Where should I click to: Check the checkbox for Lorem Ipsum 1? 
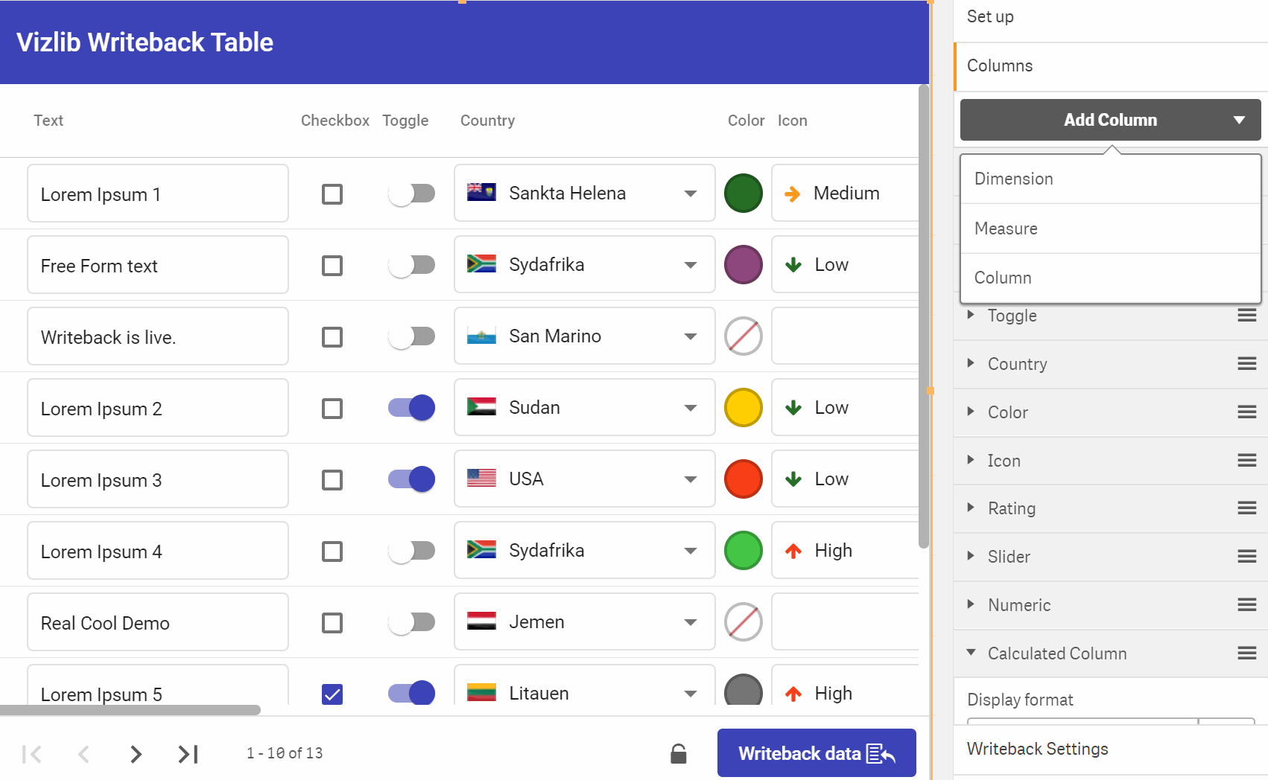tap(332, 194)
